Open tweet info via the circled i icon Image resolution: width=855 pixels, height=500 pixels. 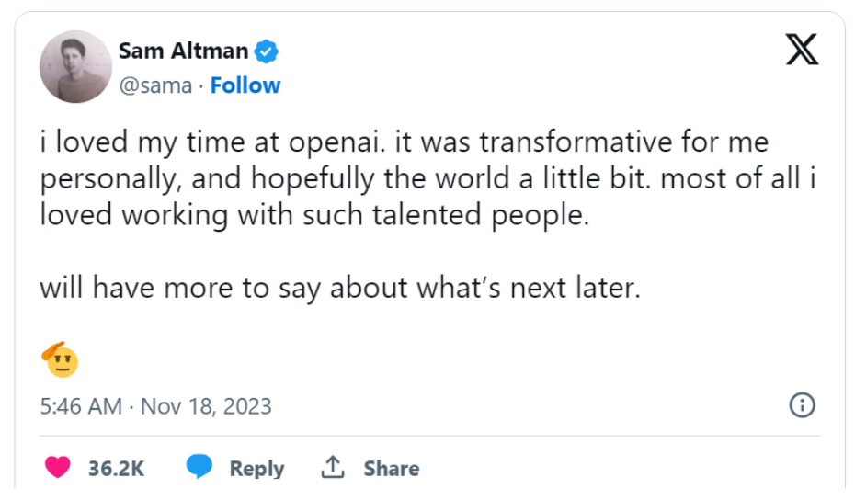802,405
